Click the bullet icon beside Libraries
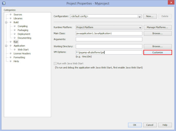The image size is (176, 131). coord(11,18)
